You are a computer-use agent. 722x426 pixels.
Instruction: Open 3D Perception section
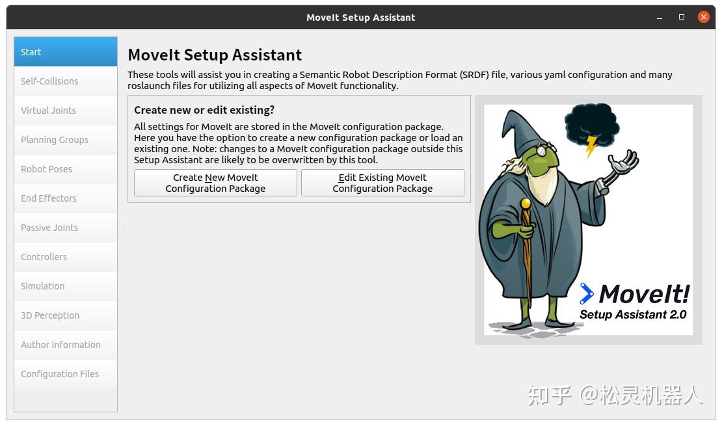coord(66,315)
